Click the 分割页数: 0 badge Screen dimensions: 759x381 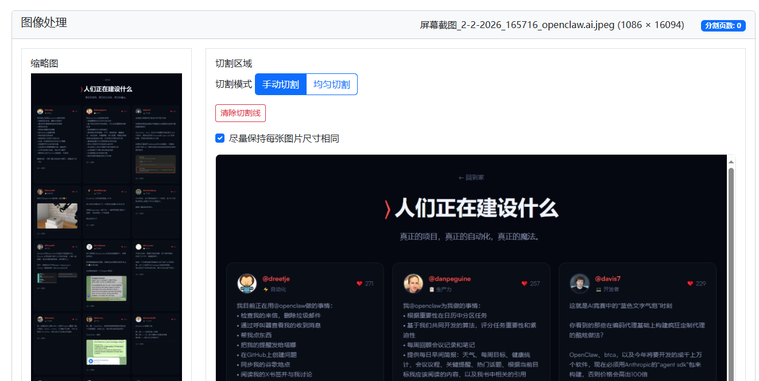723,25
